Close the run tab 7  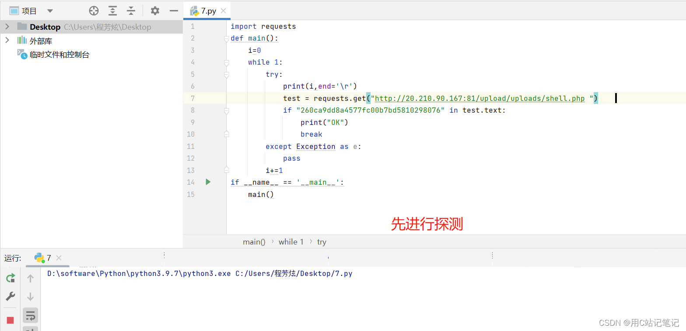(59, 258)
